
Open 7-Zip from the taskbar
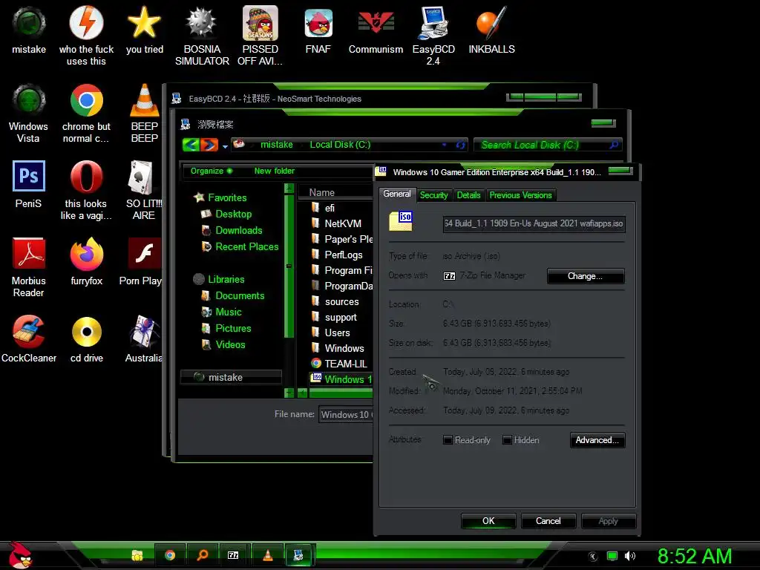pos(233,555)
